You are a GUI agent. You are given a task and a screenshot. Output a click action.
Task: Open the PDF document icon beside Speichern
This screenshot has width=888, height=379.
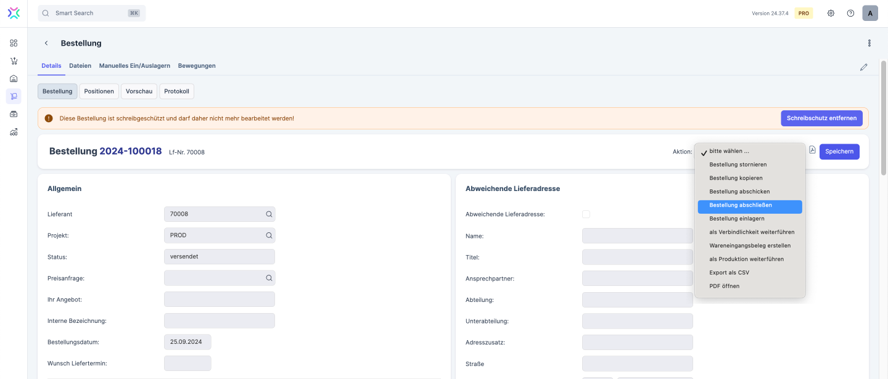click(x=812, y=150)
